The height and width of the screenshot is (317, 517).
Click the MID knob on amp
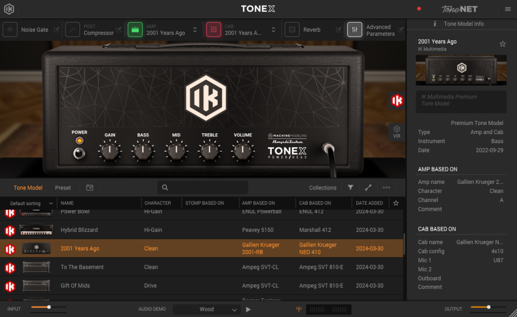pos(176,151)
